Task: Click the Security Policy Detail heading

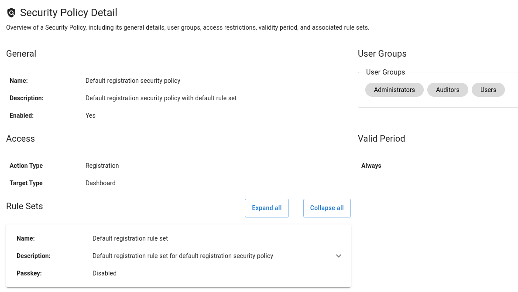Action: click(69, 13)
